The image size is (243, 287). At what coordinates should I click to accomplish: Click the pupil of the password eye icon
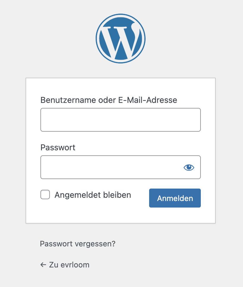[189, 167]
